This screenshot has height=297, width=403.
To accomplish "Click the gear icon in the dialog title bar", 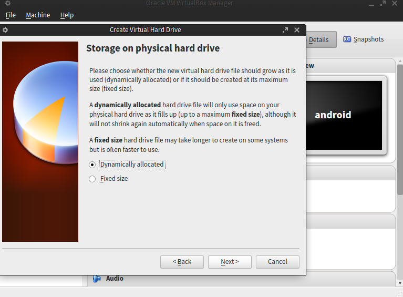I will pyautogui.click(x=5, y=30).
